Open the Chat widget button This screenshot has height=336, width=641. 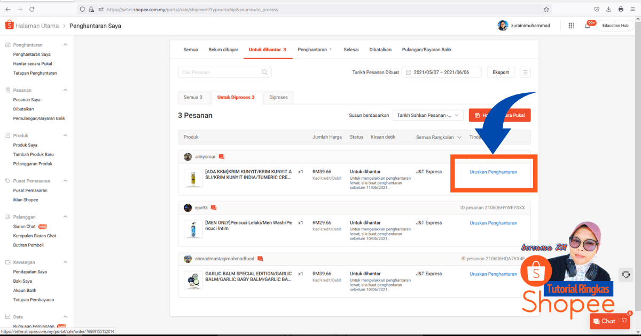click(x=609, y=321)
